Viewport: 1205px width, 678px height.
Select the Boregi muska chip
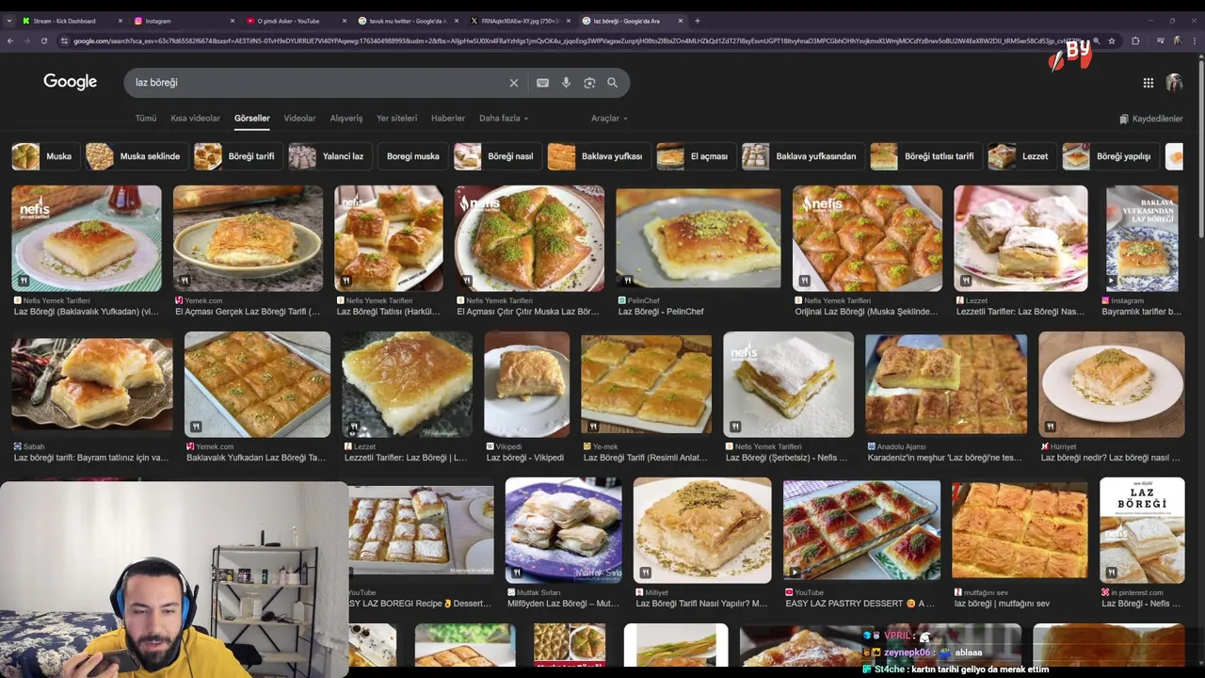pyautogui.click(x=412, y=156)
